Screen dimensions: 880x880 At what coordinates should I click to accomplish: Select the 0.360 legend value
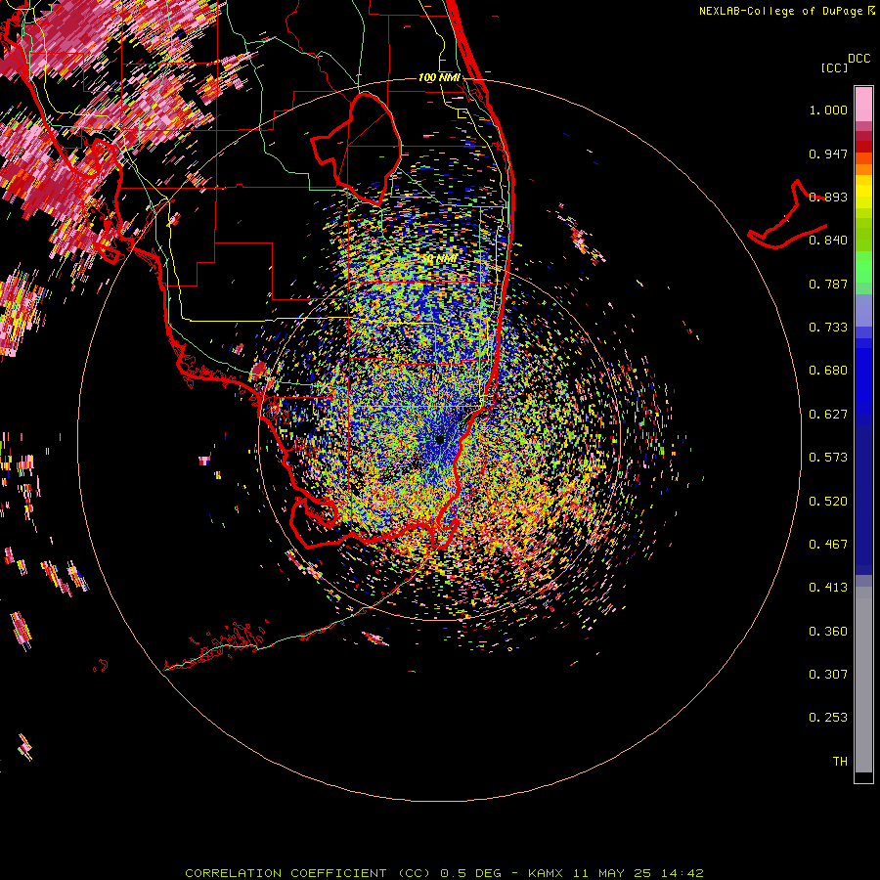pyautogui.click(x=828, y=632)
